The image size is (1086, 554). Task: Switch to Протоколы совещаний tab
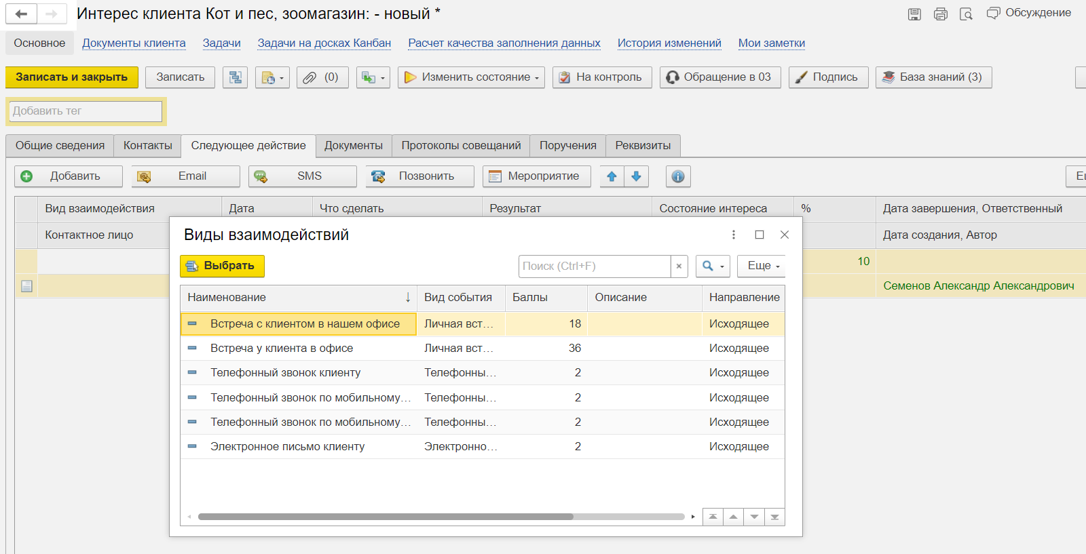(461, 146)
